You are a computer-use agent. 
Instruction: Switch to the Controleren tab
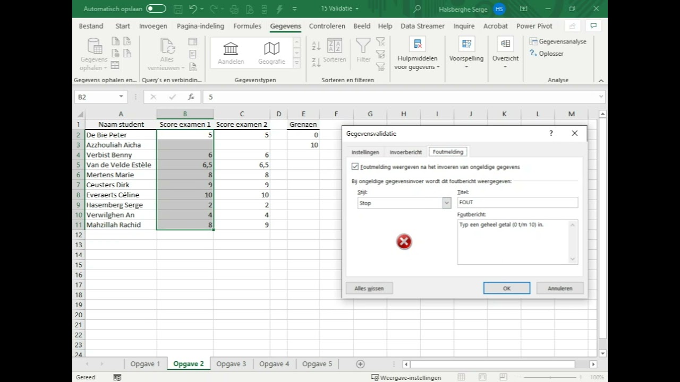(327, 26)
